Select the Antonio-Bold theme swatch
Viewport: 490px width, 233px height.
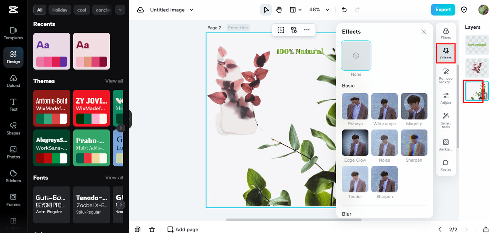tap(52, 108)
